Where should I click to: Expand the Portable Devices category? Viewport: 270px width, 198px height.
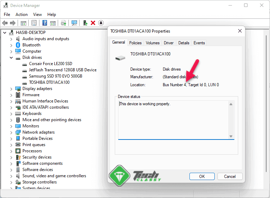tap(11, 139)
